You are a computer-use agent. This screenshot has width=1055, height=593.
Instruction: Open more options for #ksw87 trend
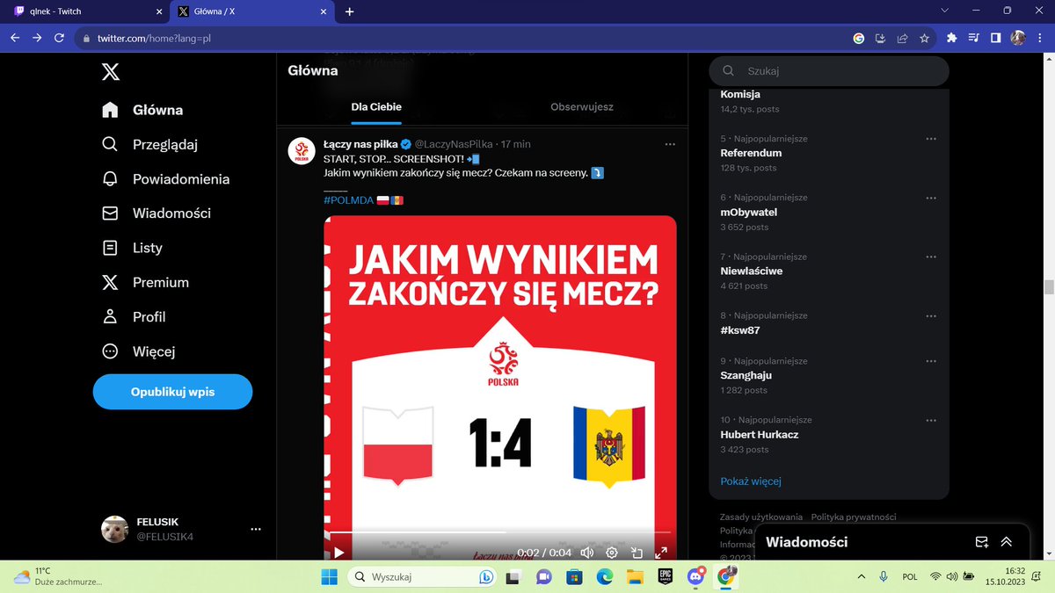click(931, 315)
